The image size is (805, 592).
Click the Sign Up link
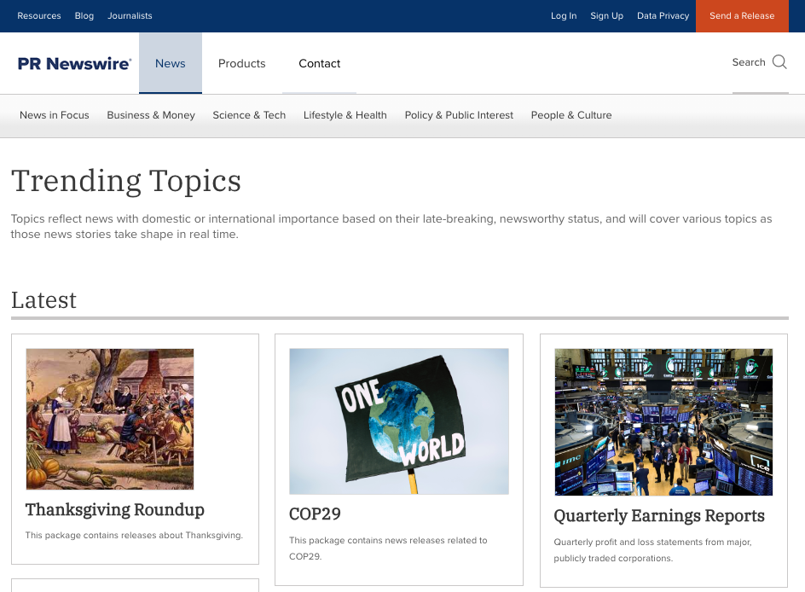click(x=606, y=16)
